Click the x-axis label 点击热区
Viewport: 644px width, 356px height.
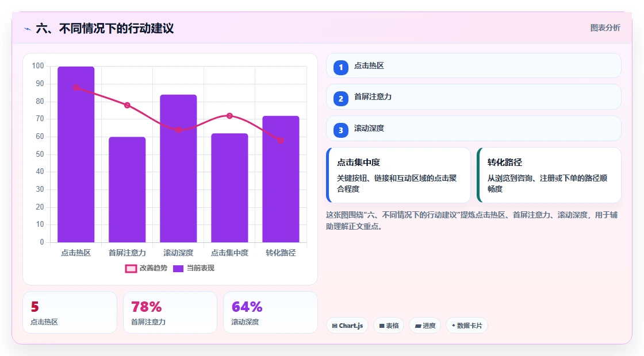(76, 253)
